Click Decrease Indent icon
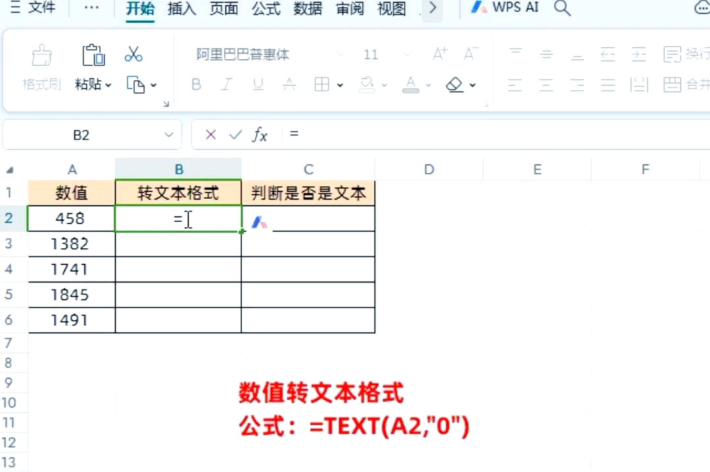Screen dimensions: 710x472 point(607,55)
